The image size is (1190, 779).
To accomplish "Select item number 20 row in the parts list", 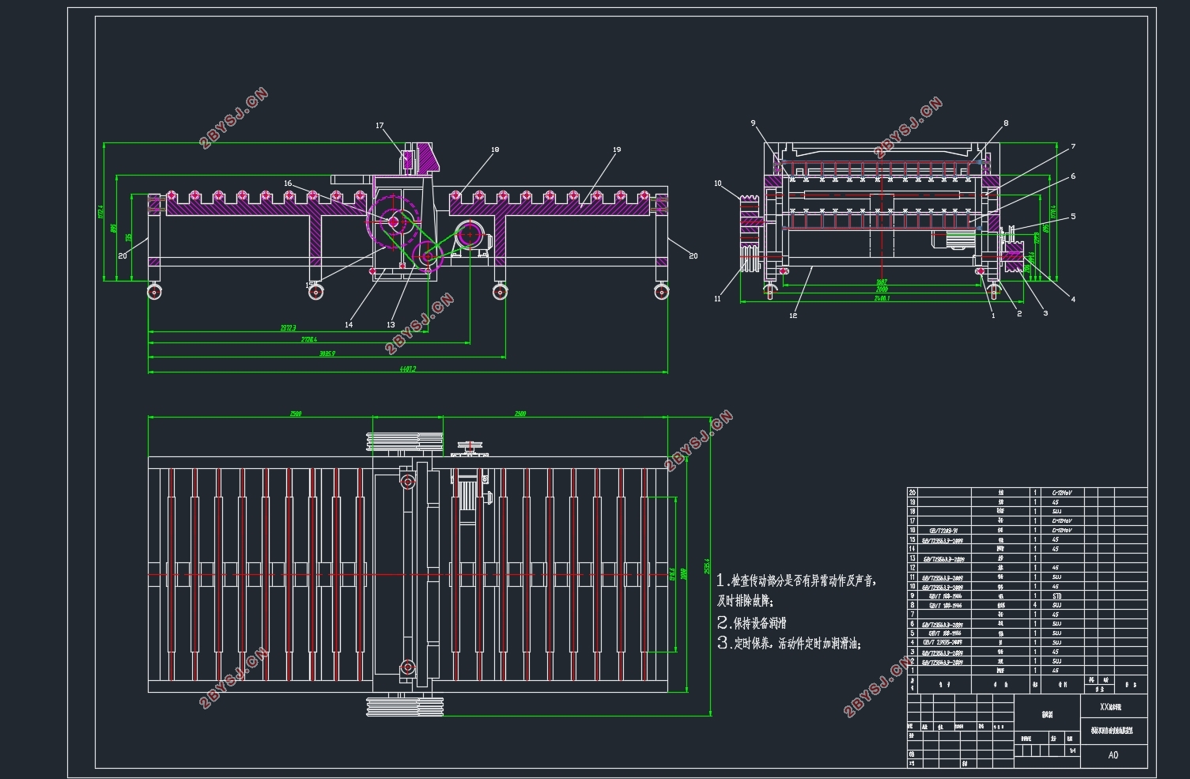I will click(x=1026, y=492).
